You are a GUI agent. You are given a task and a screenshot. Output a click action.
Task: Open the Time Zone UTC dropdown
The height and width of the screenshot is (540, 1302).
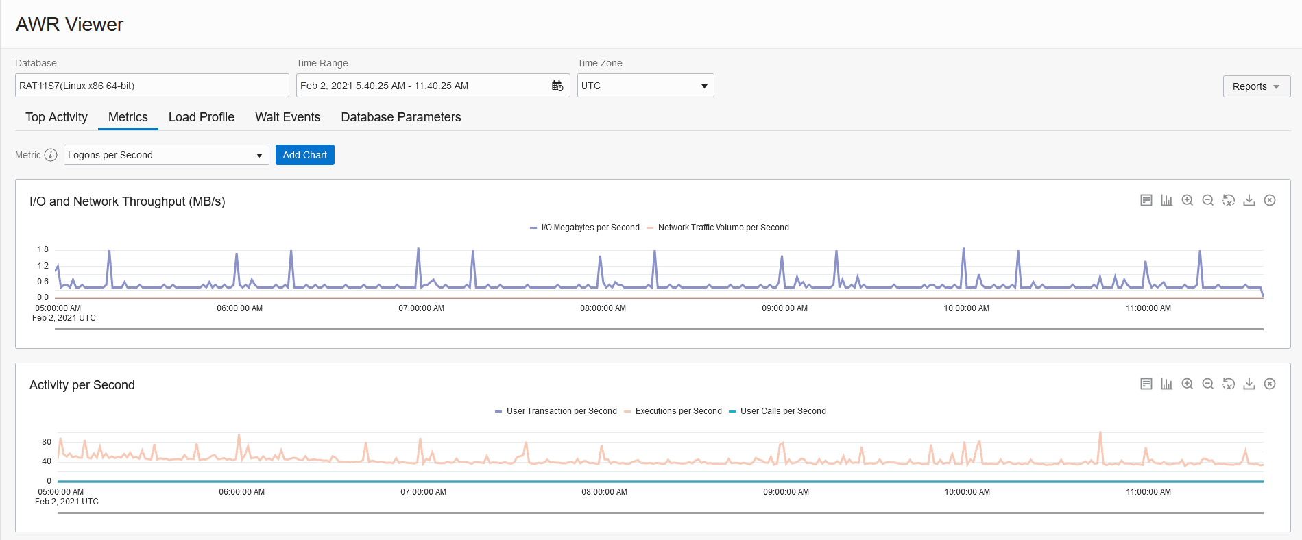[644, 86]
